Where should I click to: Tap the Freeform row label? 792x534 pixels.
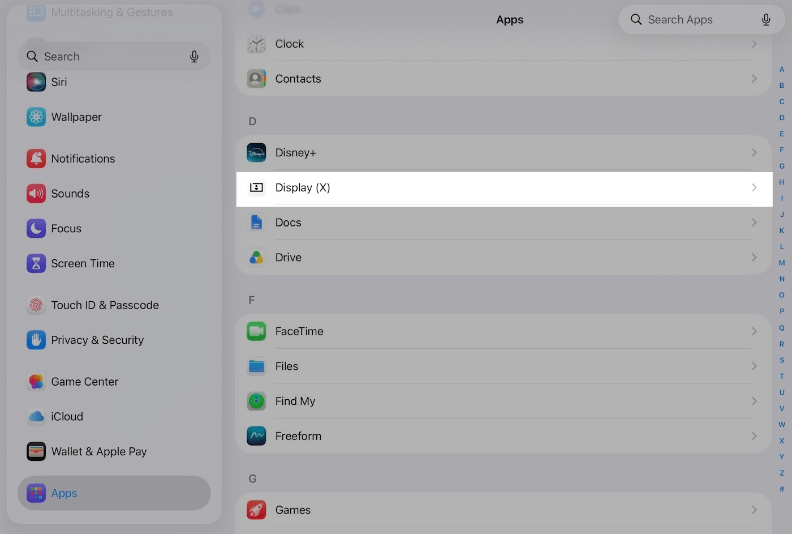(x=298, y=436)
